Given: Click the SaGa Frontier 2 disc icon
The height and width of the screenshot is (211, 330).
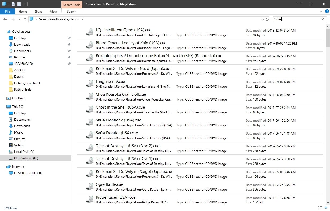Looking at the screenshot, I should [89, 123].
